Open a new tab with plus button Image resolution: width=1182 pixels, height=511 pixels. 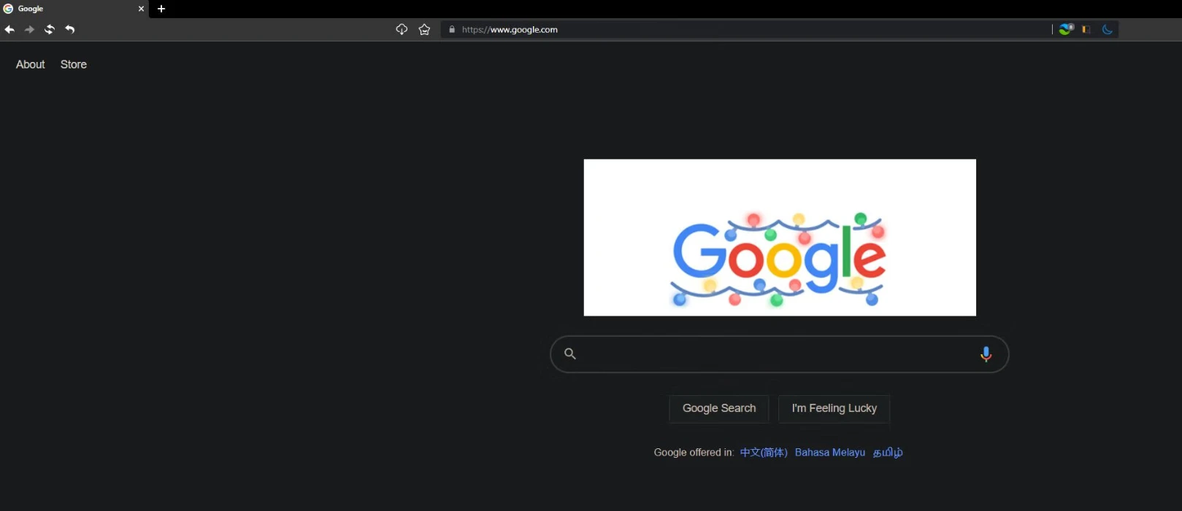click(x=161, y=9)
